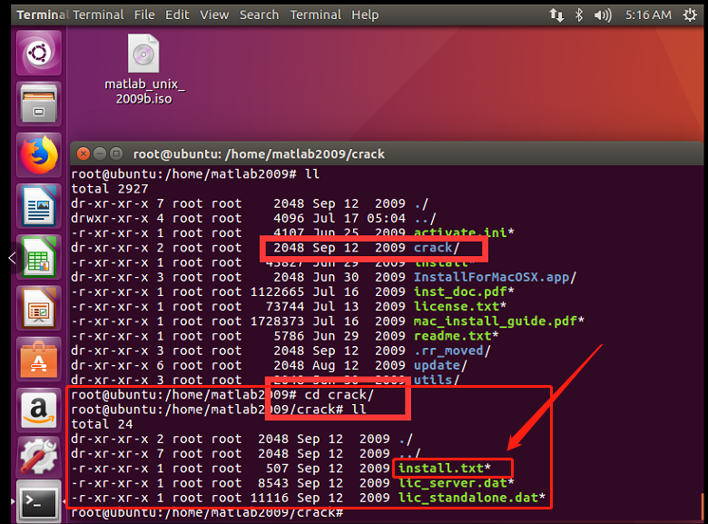Open System Settings wrench-and-gear icon
708x524 pixels.
pos(39,456)
